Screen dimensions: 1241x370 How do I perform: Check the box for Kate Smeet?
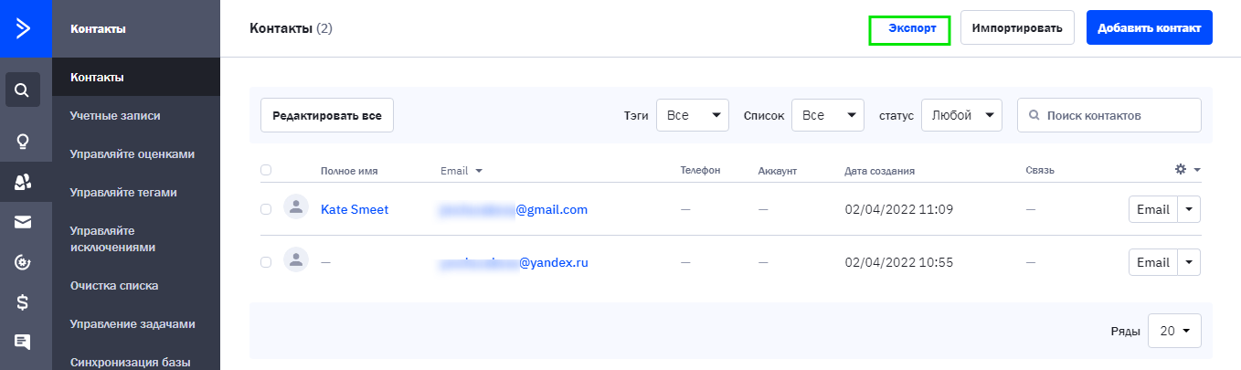point(266,209)
